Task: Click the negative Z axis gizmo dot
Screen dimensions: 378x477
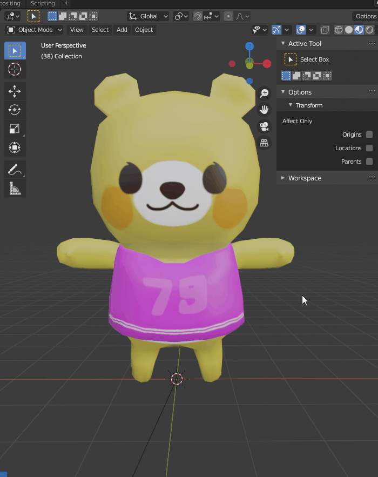Action: pyautogui.click(x=249, y=81)
